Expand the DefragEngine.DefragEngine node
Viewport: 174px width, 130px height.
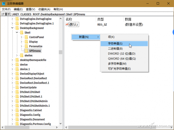[x=12, y=19]
